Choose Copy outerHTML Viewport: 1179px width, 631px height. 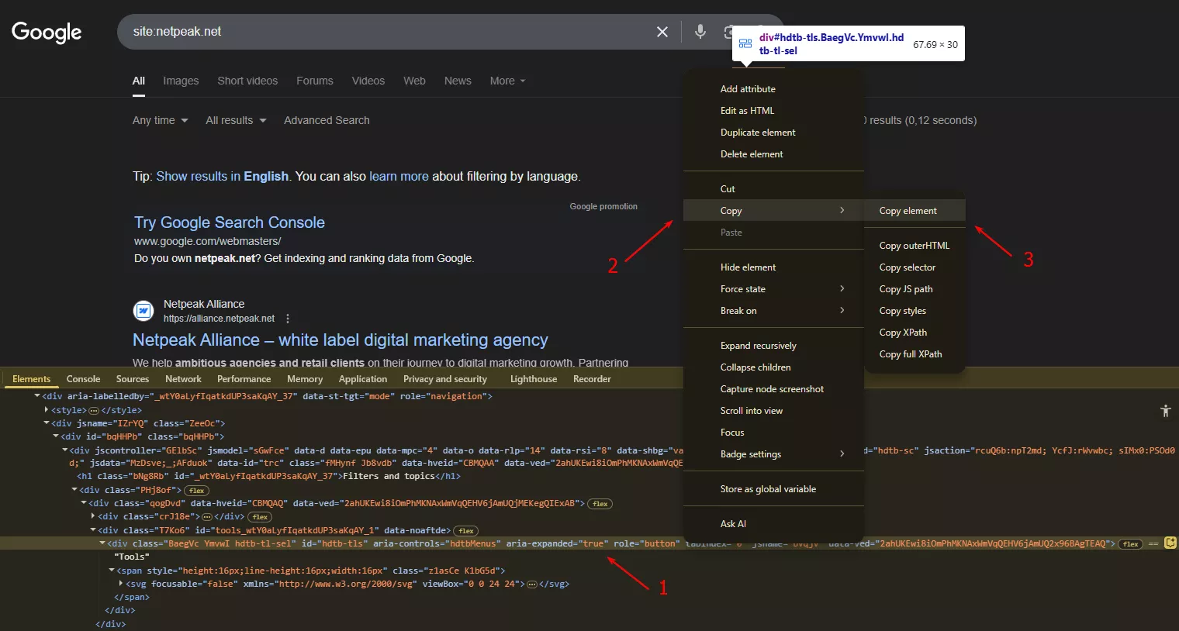coord(915,246)
